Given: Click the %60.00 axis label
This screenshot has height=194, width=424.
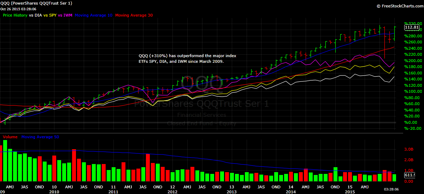Looking at the screenshot, I should tap(412, 104).
